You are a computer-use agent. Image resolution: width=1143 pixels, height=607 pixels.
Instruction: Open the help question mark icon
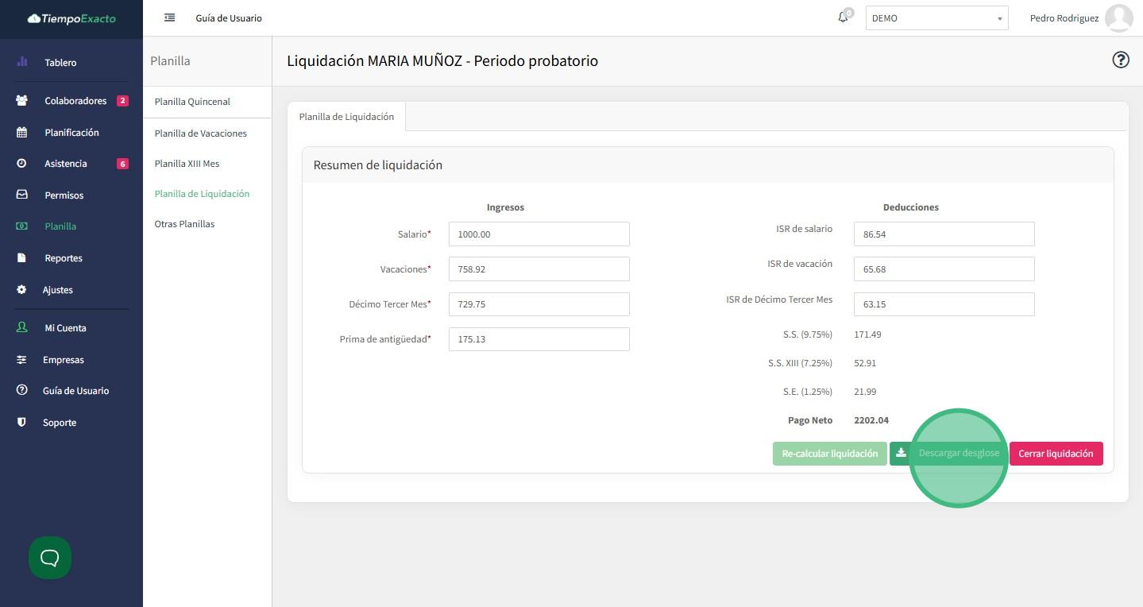(x=1120, y=60)
